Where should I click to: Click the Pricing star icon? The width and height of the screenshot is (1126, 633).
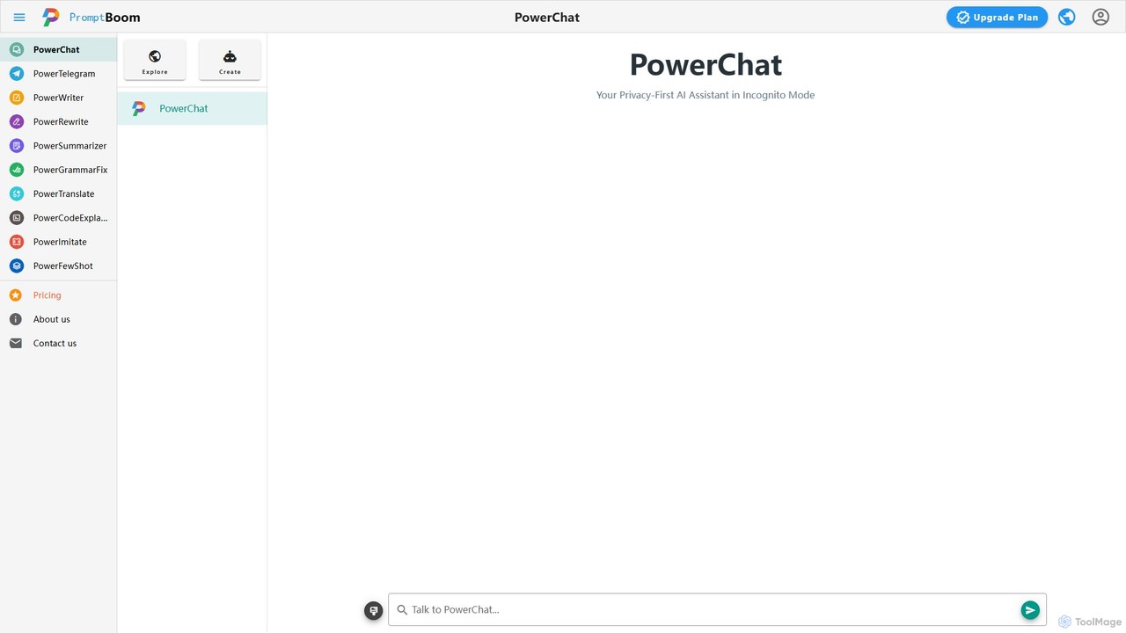[x=16, y=295]
